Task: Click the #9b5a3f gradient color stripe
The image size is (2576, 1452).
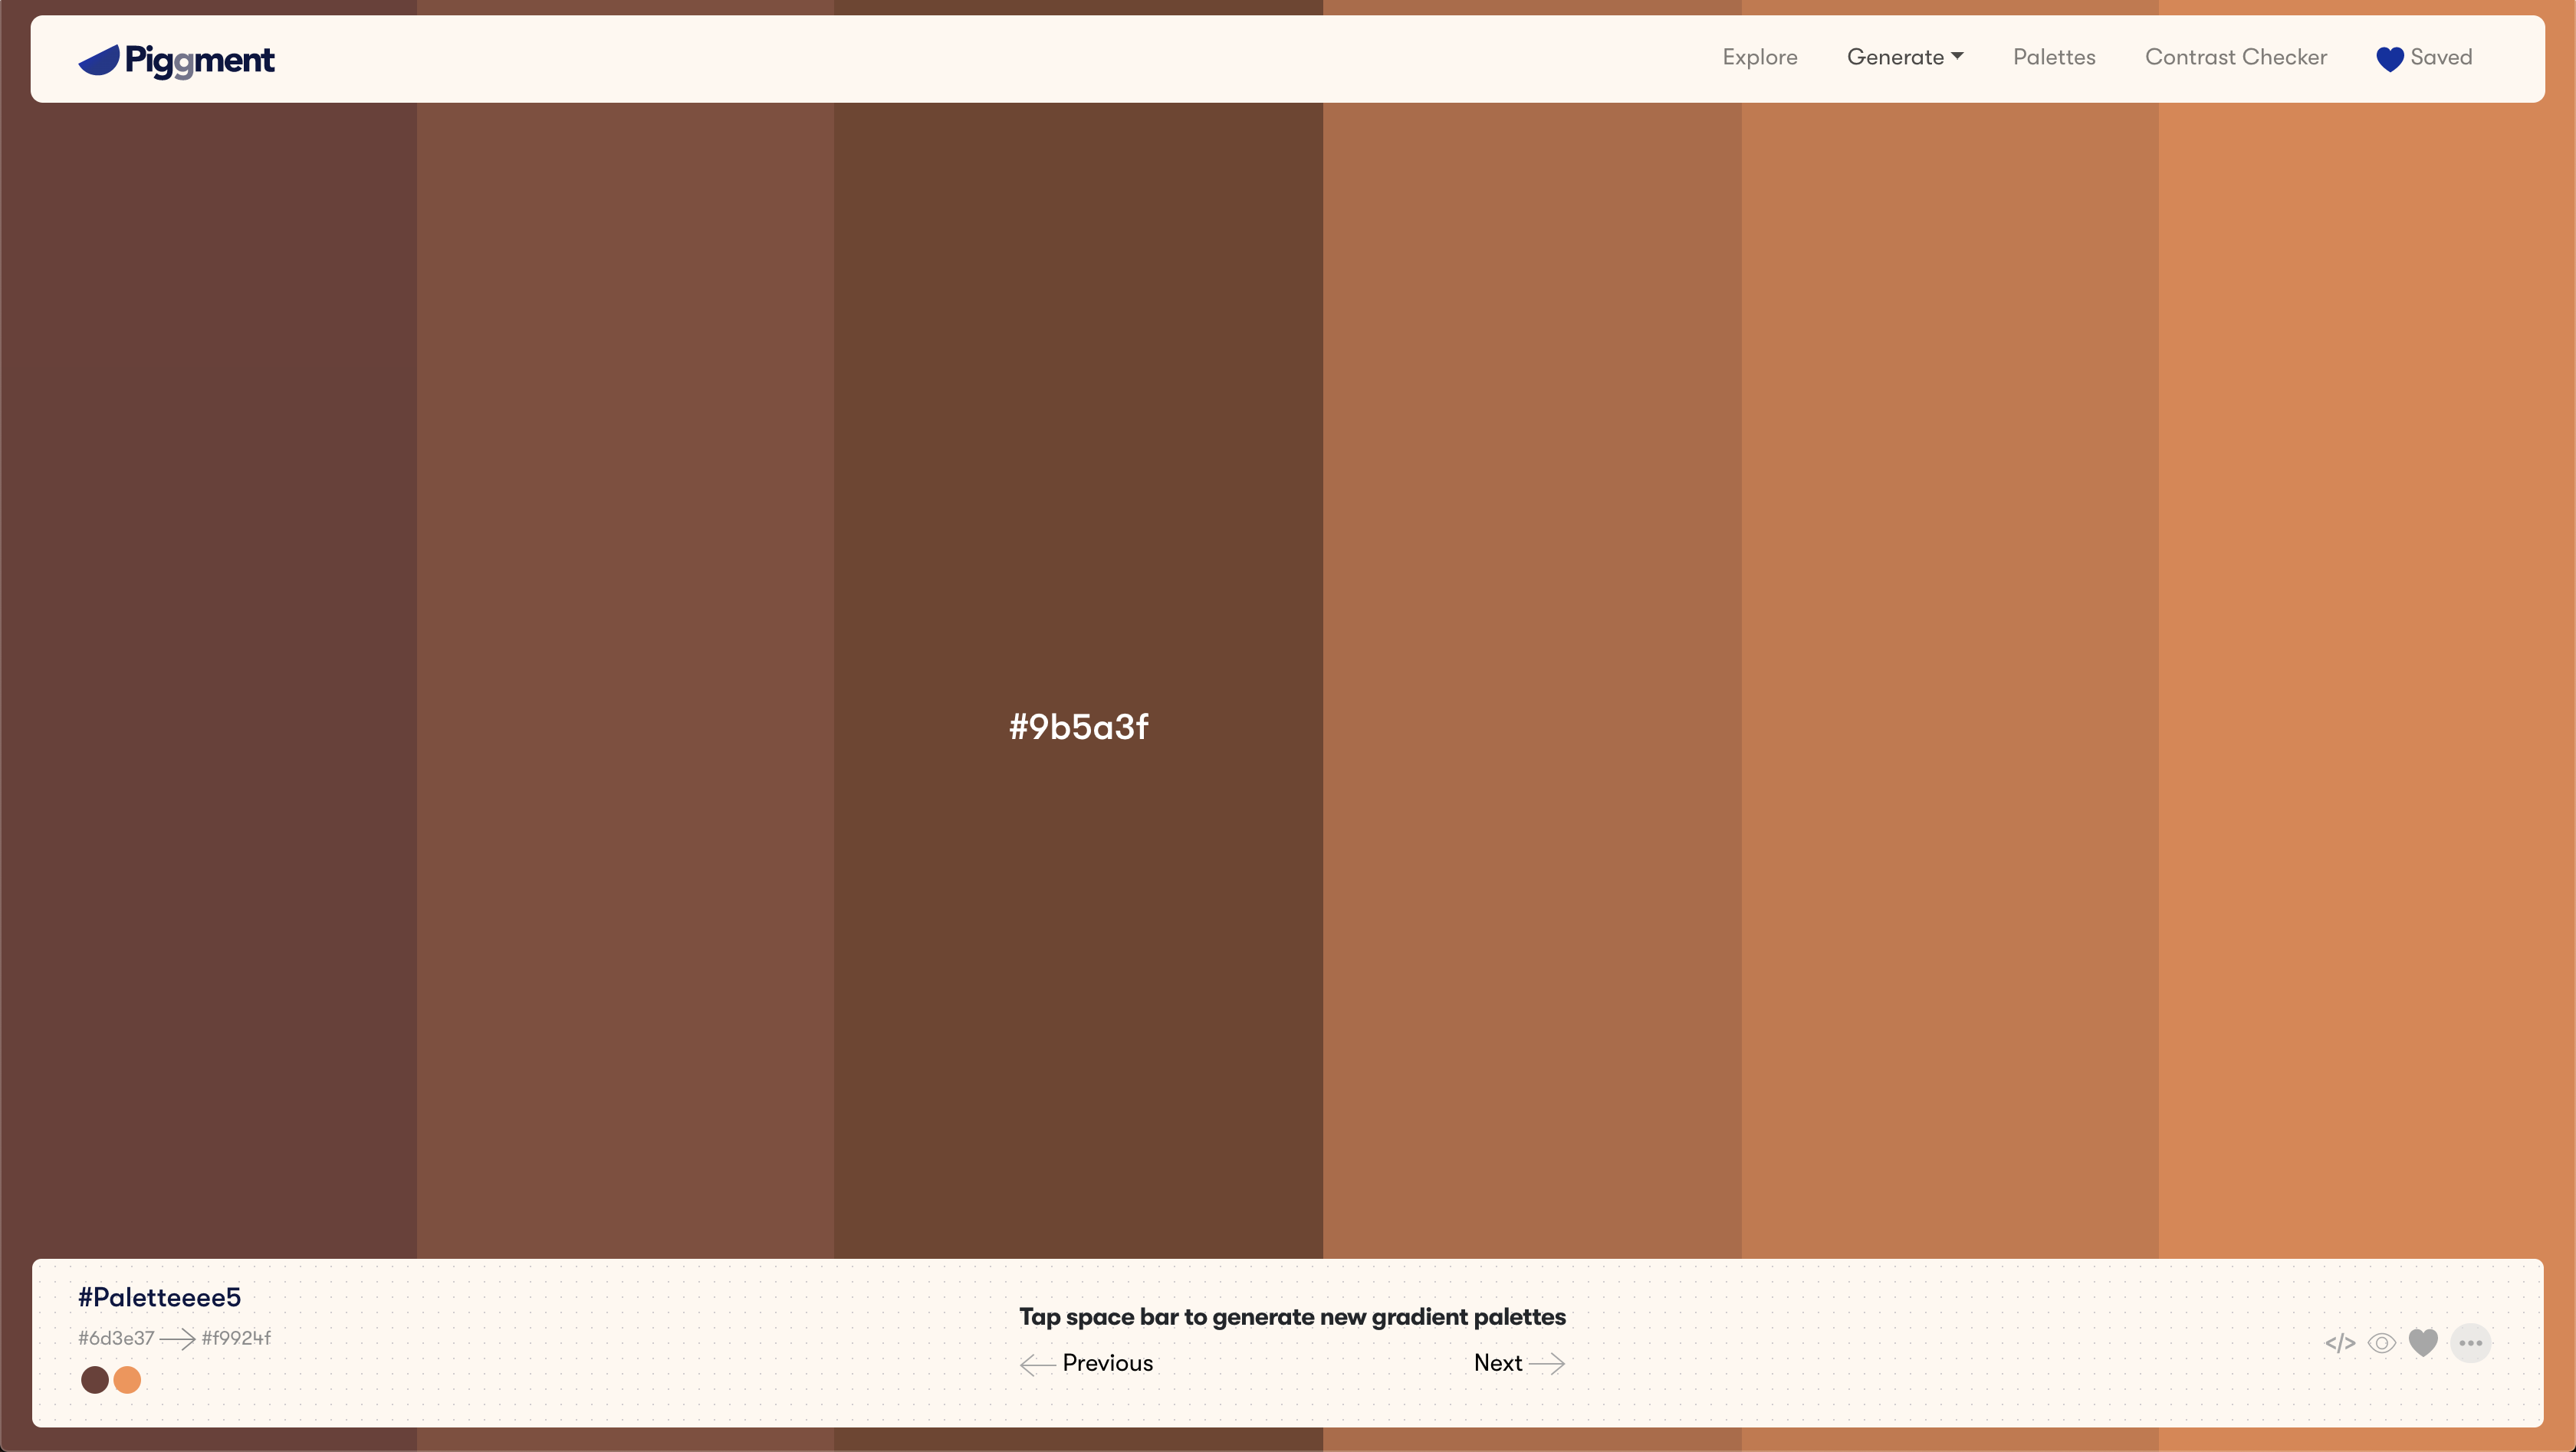Action: pyautogui.click(x=1078, y=727)
